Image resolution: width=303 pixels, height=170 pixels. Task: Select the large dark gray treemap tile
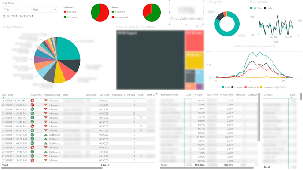[x=150, y=60]
